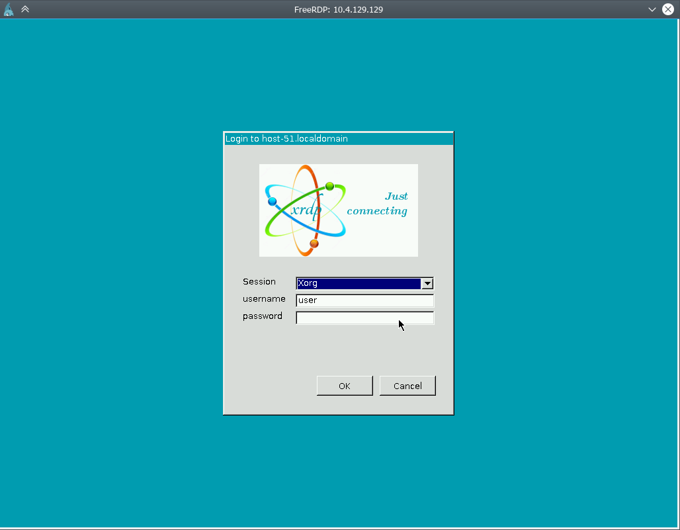Select the Xorg session combo box

pos(364,283)
